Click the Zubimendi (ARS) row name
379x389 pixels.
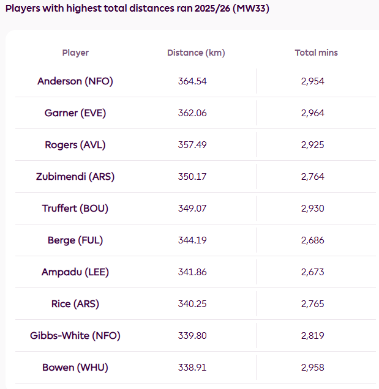point(75,177)
